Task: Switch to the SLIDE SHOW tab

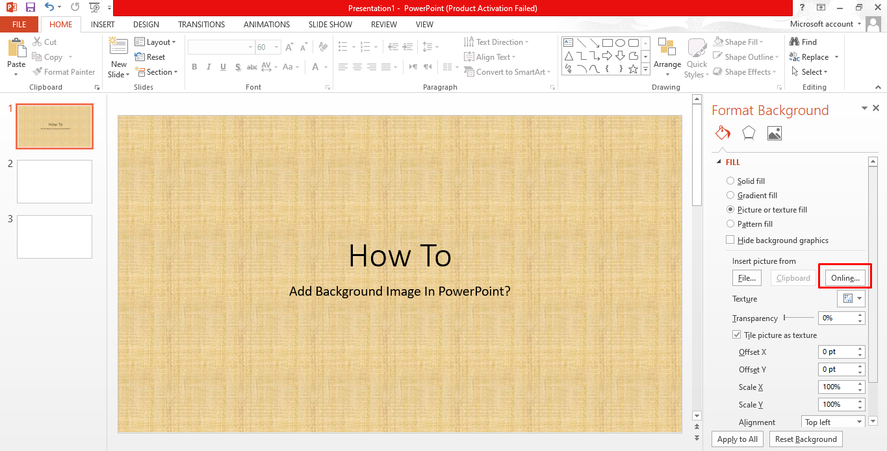Action: (330, 25)
